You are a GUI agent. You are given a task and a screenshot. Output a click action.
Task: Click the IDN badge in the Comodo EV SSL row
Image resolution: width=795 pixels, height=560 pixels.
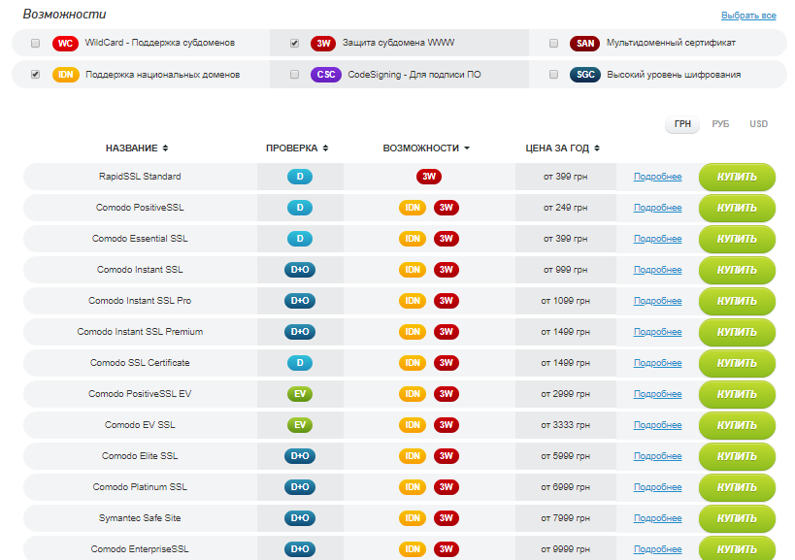pyautogui.click(x=413, y=425)
